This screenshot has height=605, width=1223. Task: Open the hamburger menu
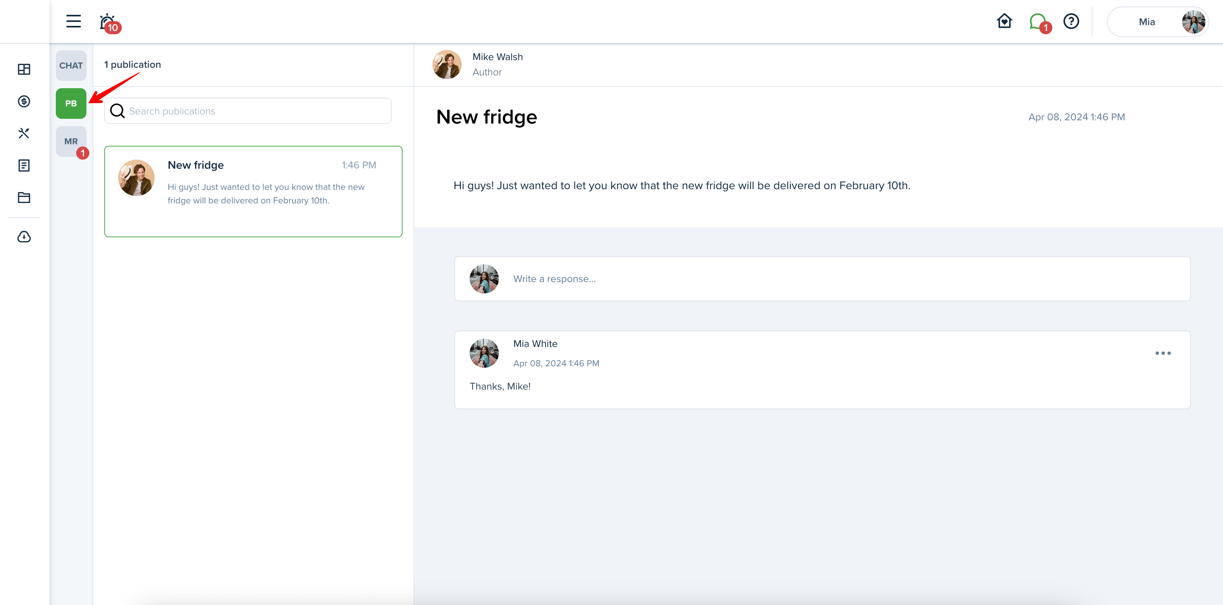click(x=73, y=22)
